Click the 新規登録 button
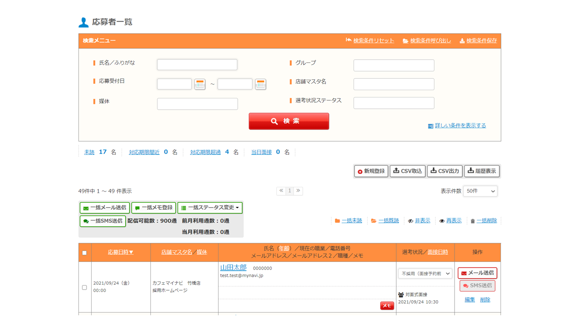Screen dimensions: 583x328 point(371,171)
